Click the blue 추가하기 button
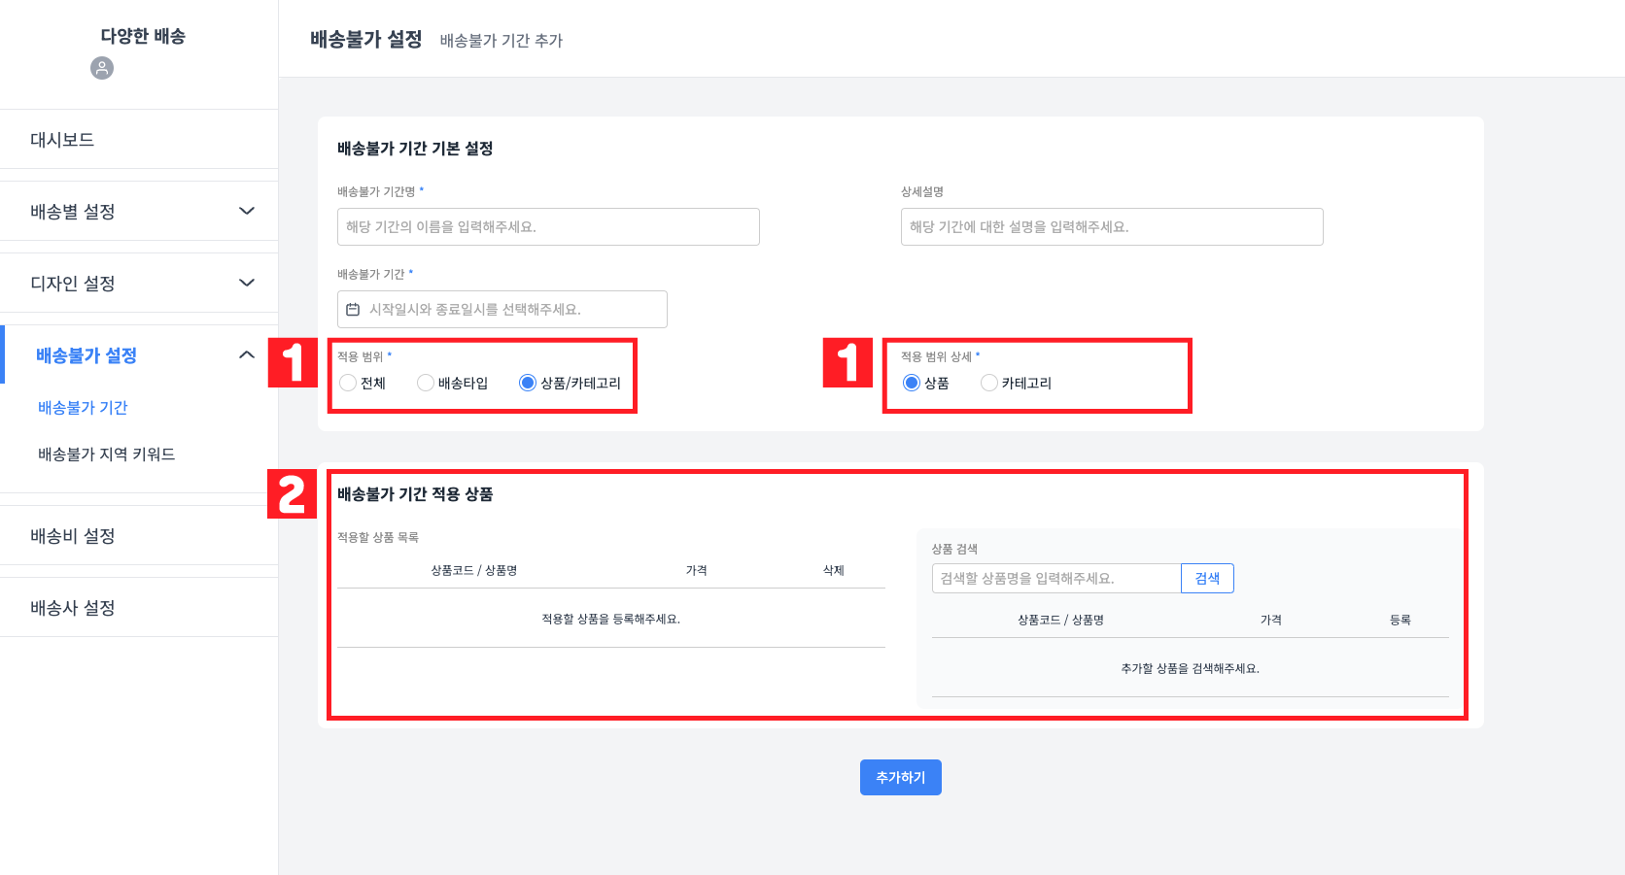This screenshot has height=875, width=1625. (900, 777)
